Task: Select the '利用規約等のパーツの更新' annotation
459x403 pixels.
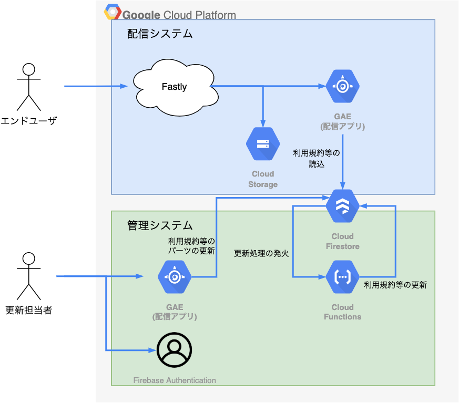Action: 191,246
